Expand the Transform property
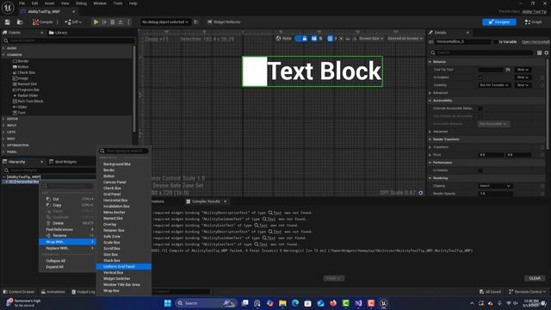Image resolution: width=551 pixels, height=310 pixels. pos(430,147)
